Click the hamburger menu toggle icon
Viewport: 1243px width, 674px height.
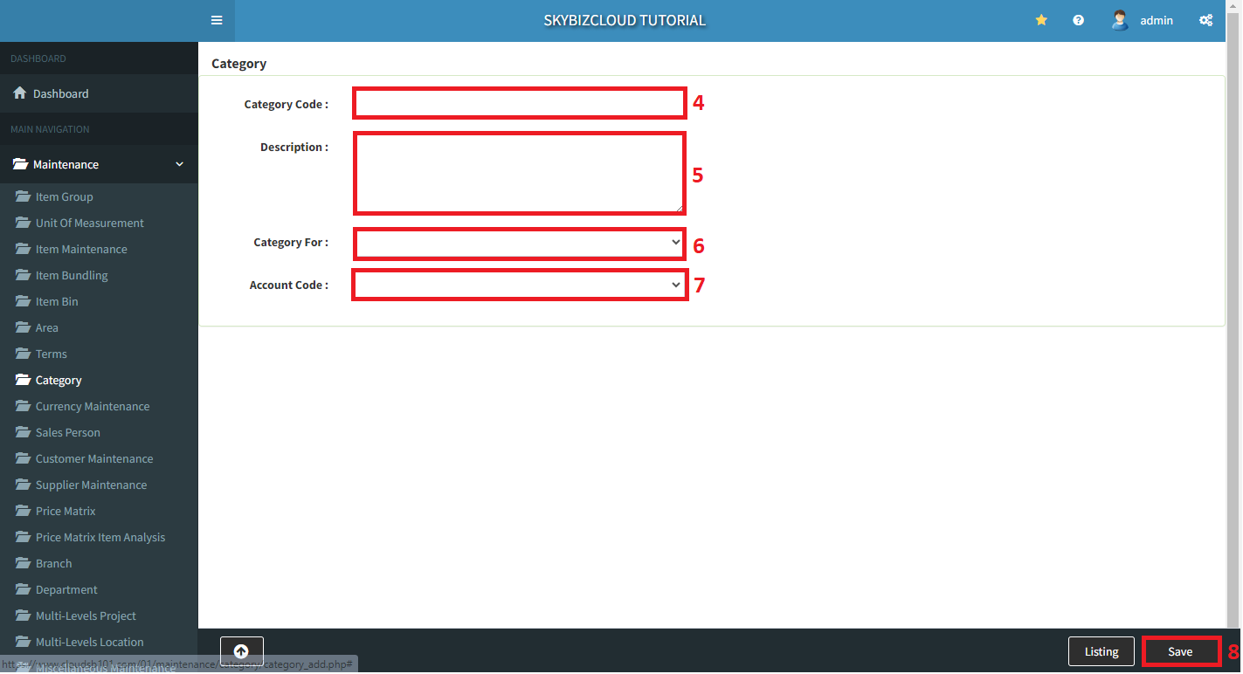click(217, 20)
